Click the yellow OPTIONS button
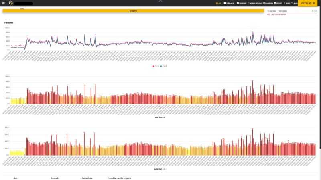 point(308,3)
